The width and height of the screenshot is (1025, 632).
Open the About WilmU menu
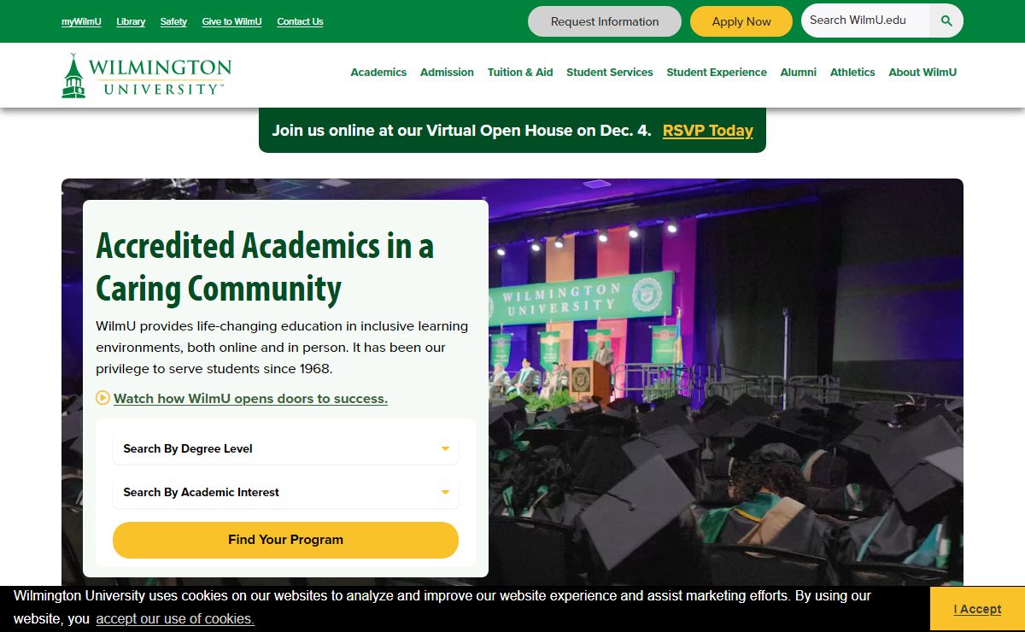pos(922,73)
